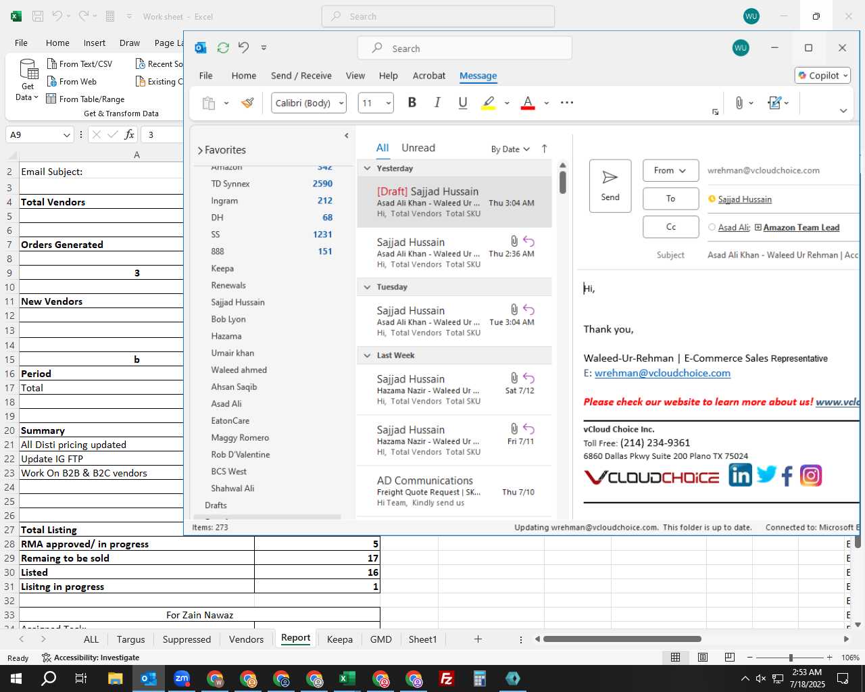Open Calculator from the taskbar
This screenshot has width=865, height=692.
[479, 678]
